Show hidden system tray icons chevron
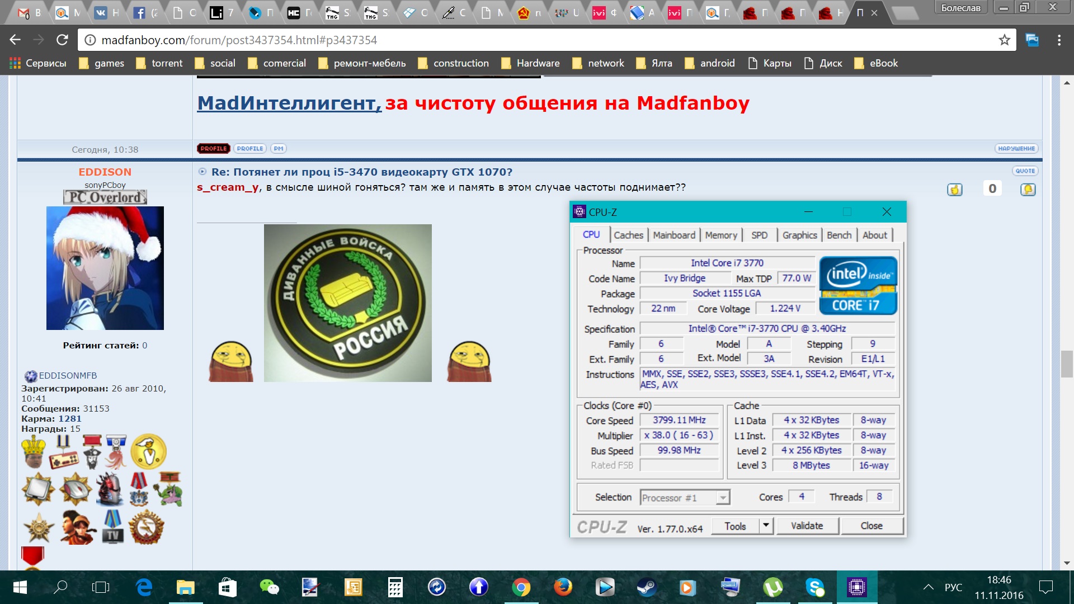 (x=928, y=587)
